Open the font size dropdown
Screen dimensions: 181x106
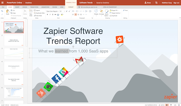64,11
